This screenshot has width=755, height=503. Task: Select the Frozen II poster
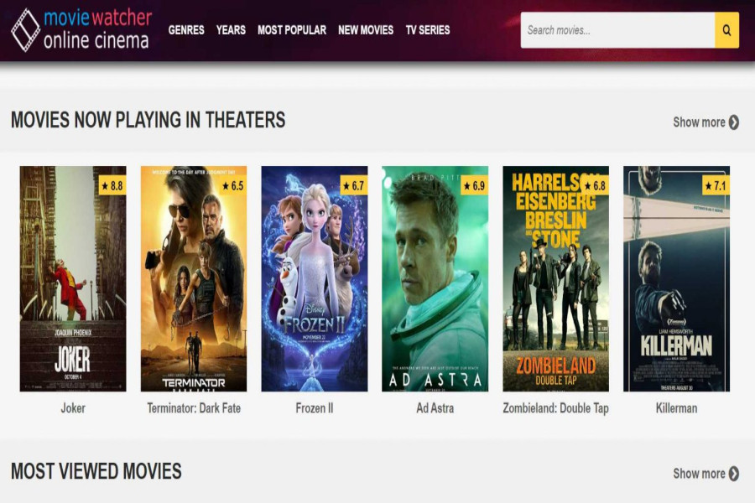315,278
